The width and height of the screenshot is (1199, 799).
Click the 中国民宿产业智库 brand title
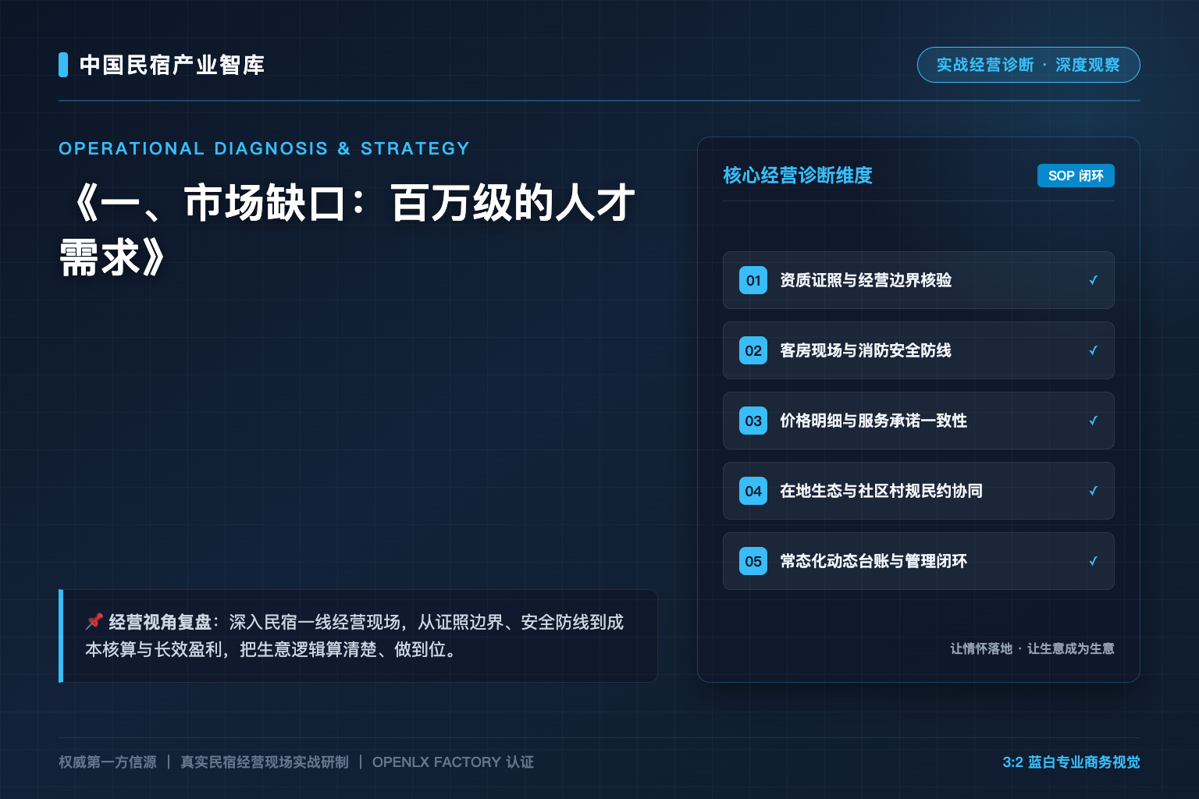tap(172, 65)
